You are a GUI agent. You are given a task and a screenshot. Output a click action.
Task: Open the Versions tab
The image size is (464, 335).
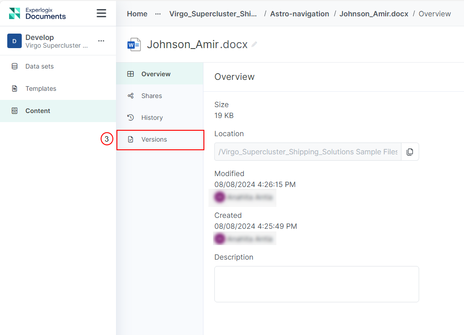click(160, 139)
